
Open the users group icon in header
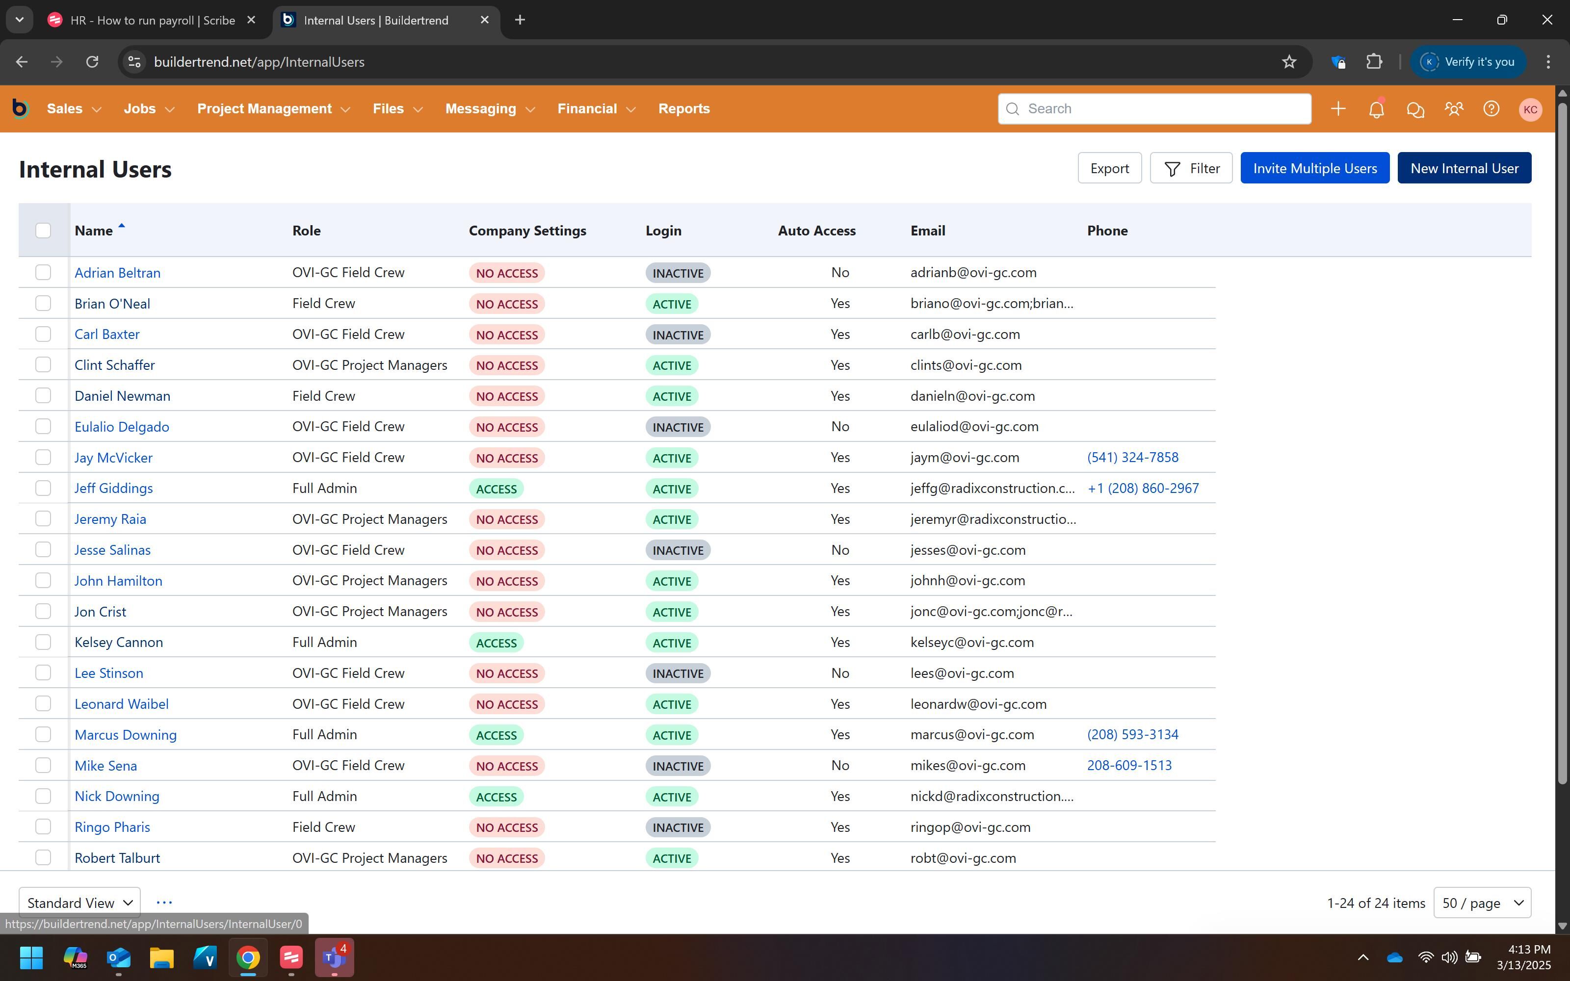(1453, 108)
